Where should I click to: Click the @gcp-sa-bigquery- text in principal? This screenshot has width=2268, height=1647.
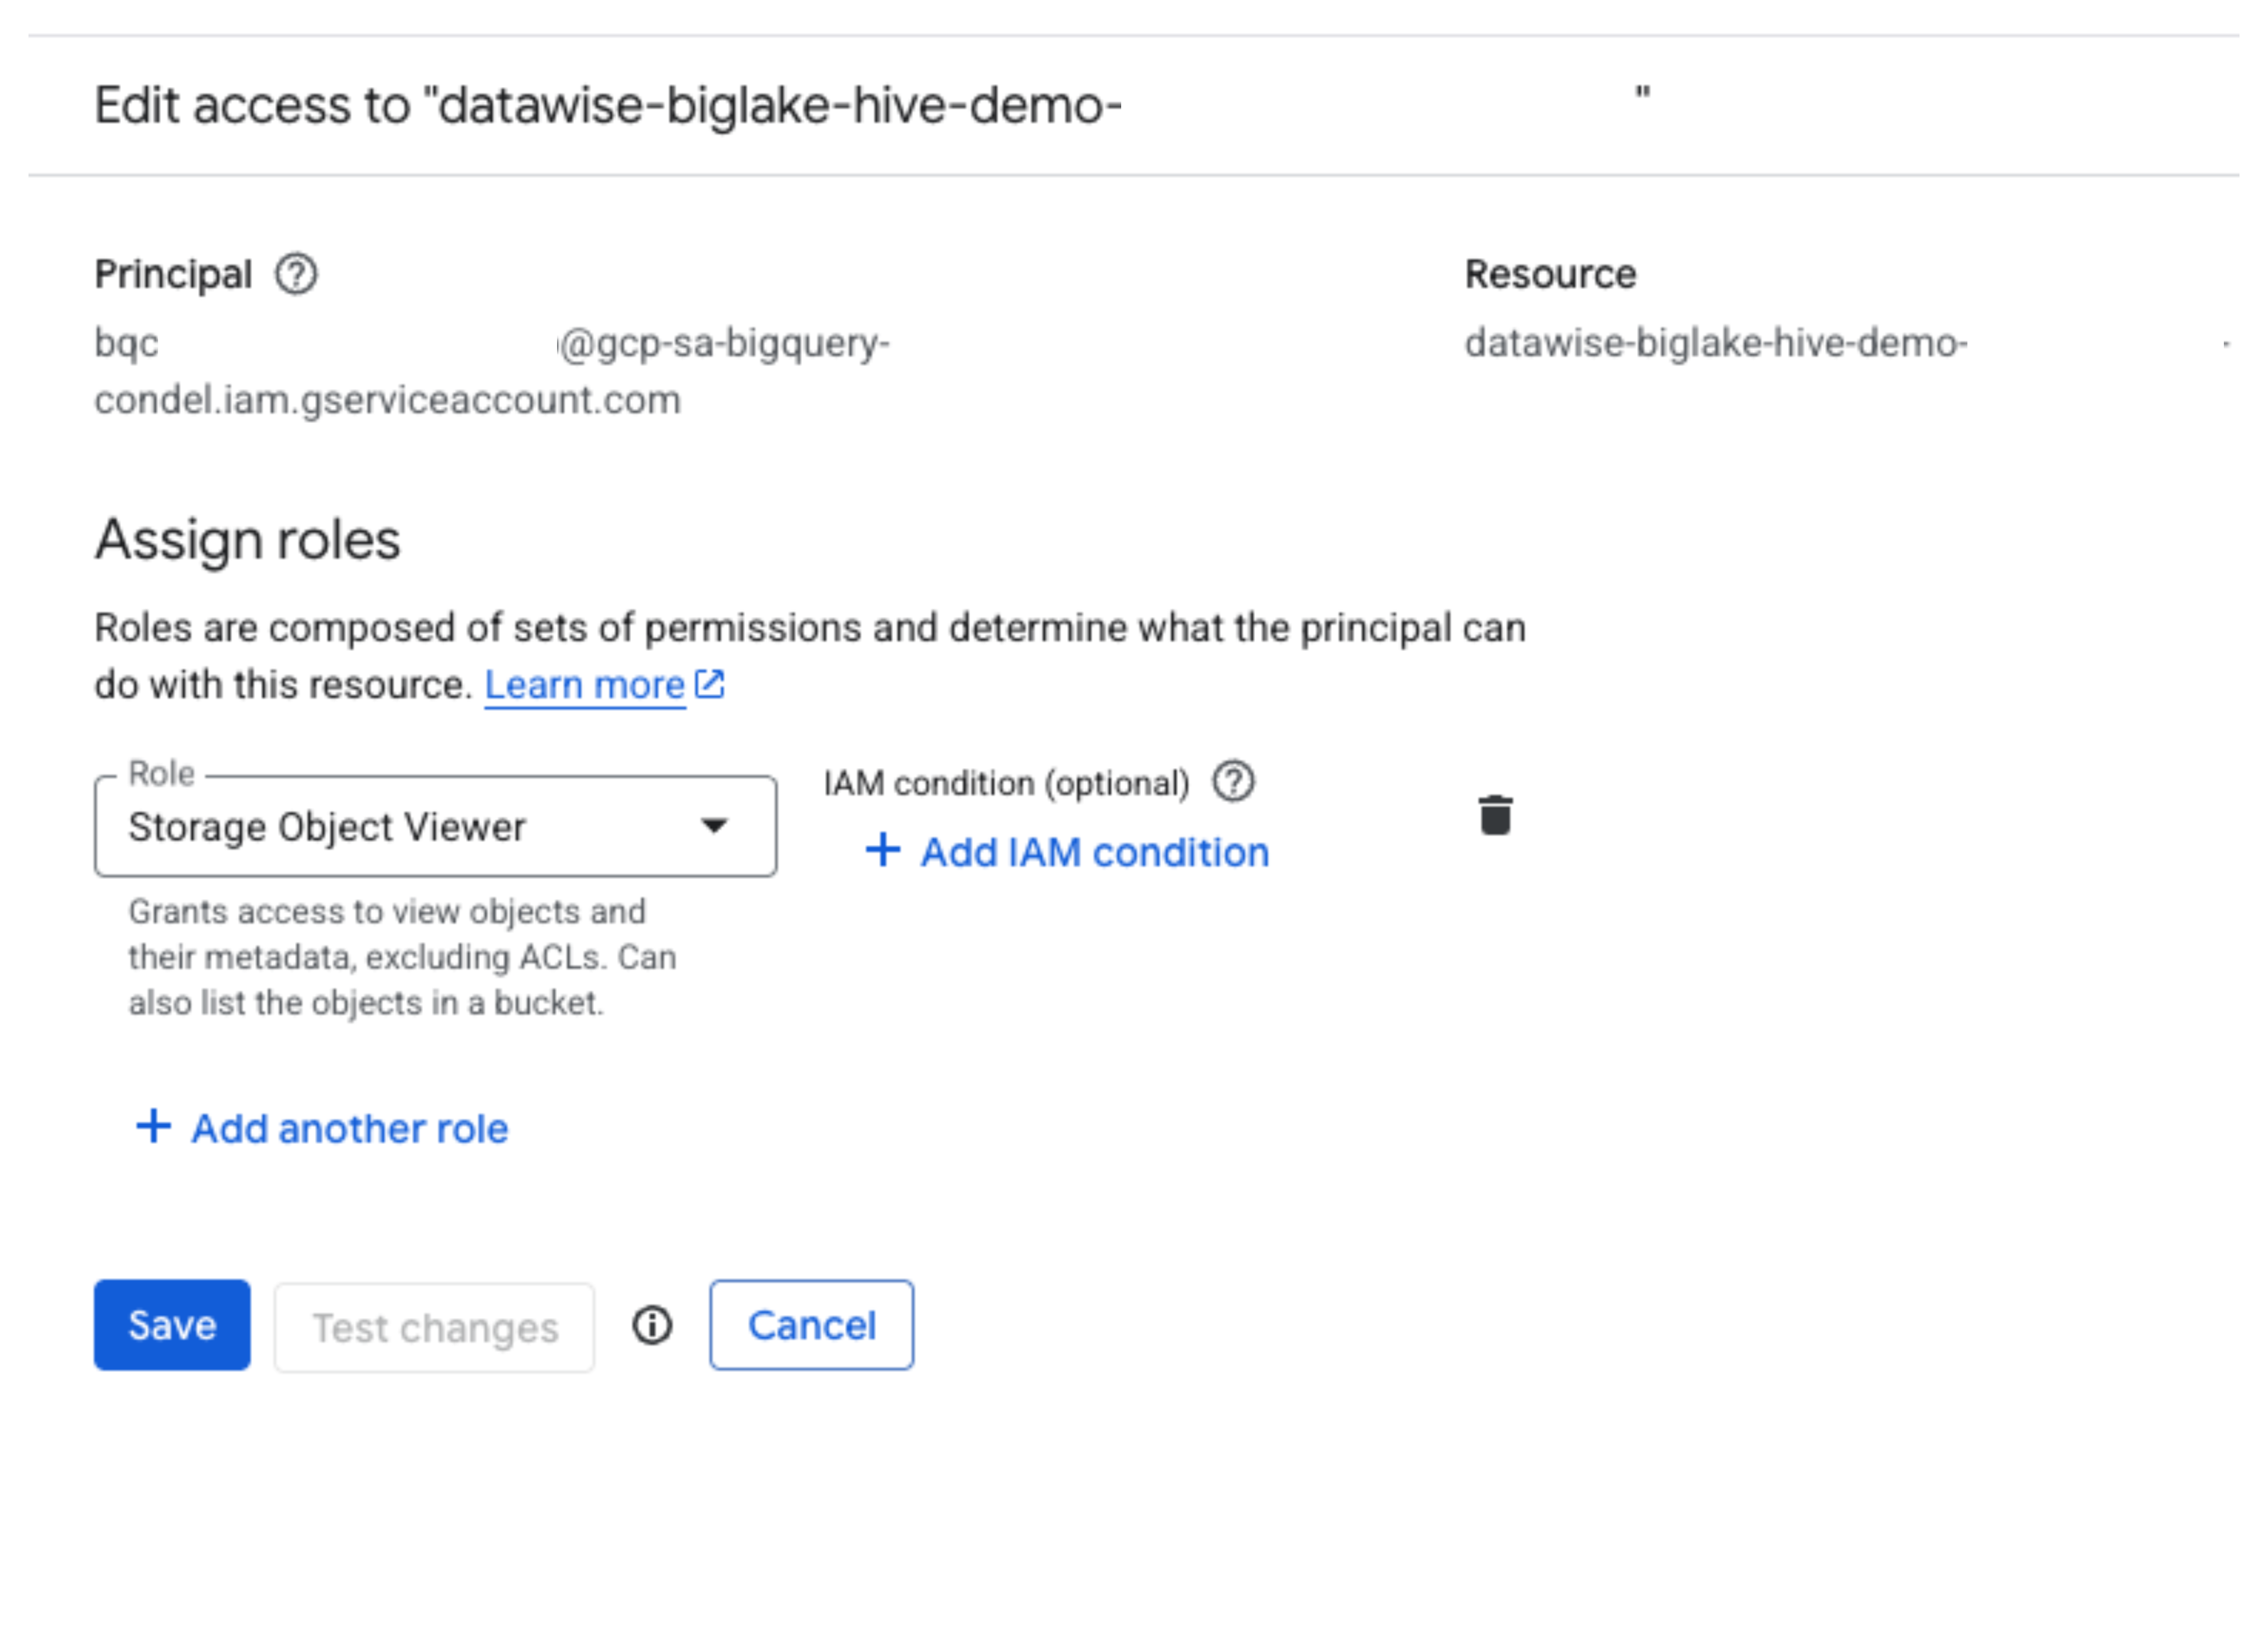coord(724,343)
